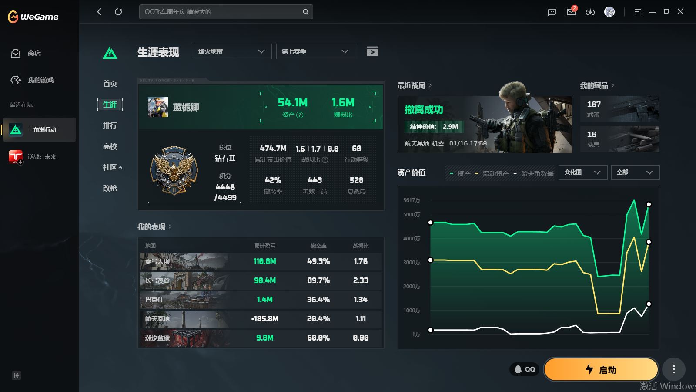The image size is (696, 392).
Task: Open the three-dot more options button
Action: pos(673,369)
